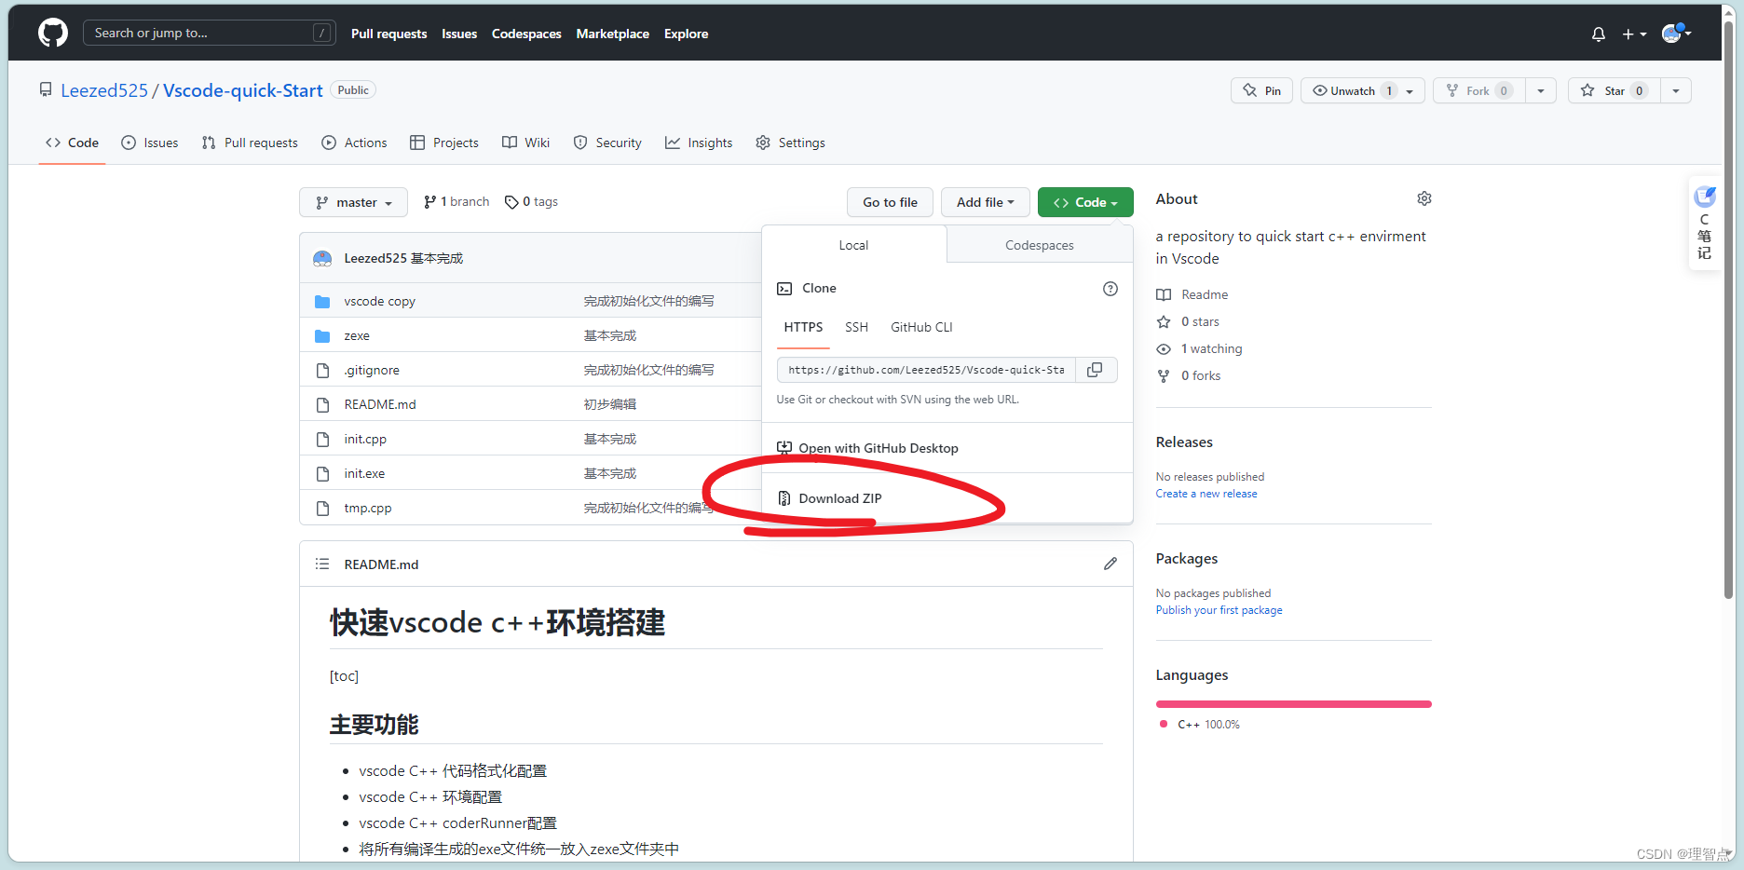The height and width of the screenshot is (870, 1744).
Task: Open the Actions tab
Action: 354,143
